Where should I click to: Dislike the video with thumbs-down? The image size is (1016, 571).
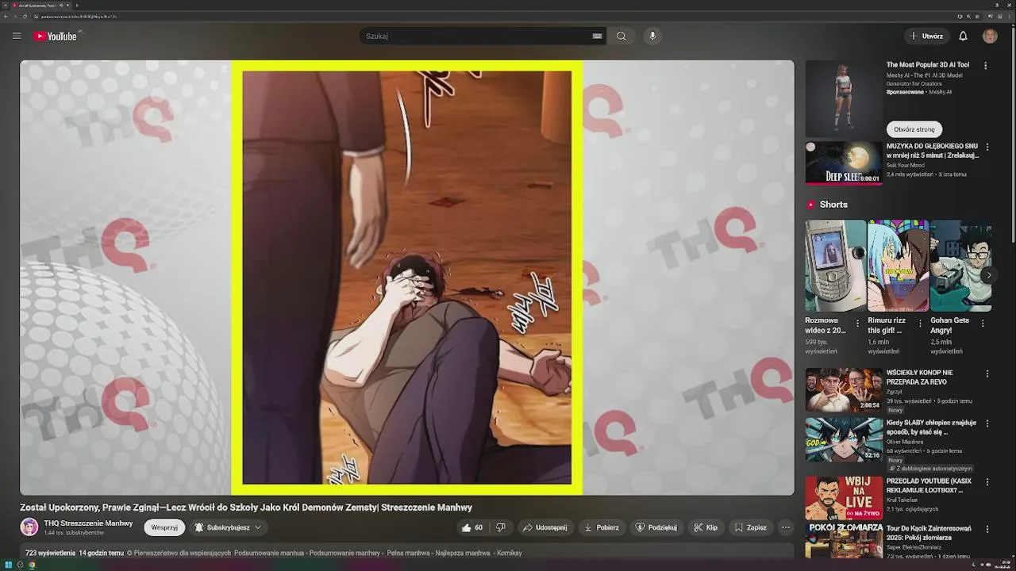(x=501, y=527)
